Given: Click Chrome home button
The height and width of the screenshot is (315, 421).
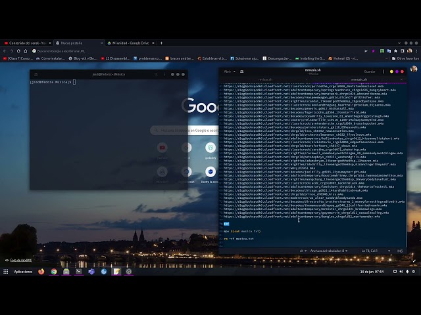Looking at the screenshot, I should click(x=26, y=51).
